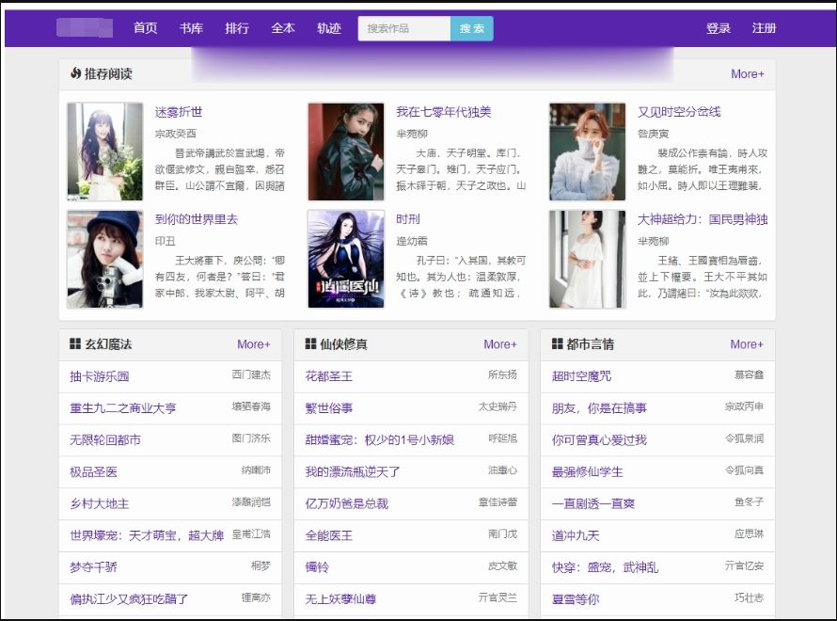Click the flame icon beside 推荐阅读
Viewport: 837px width, 621px height.
(x=75, y=73)
